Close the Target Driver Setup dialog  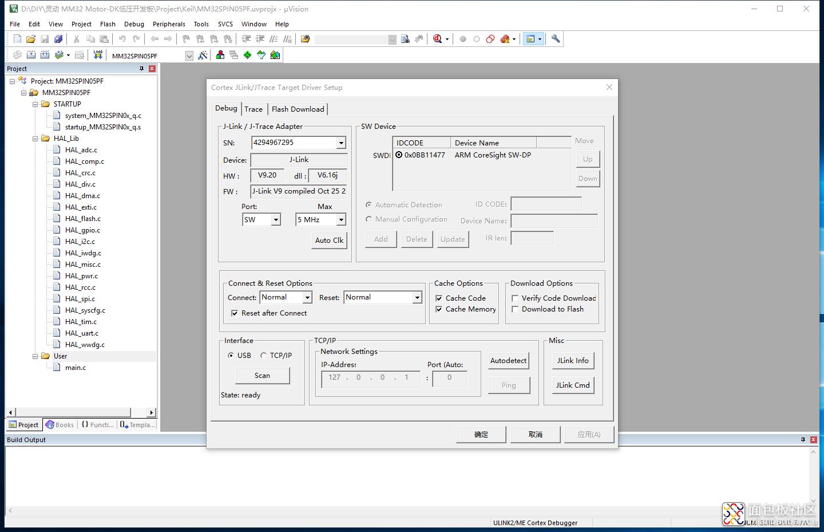609,87
